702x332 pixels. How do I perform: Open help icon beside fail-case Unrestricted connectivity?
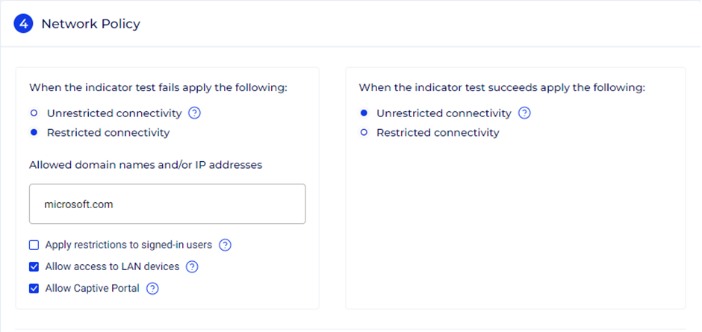coord(195,113)
